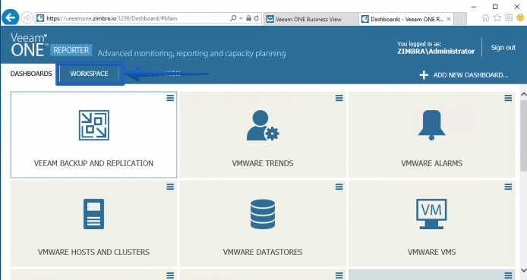Expand the hamburger menu on VMware Trends tile

pos(339,98)
